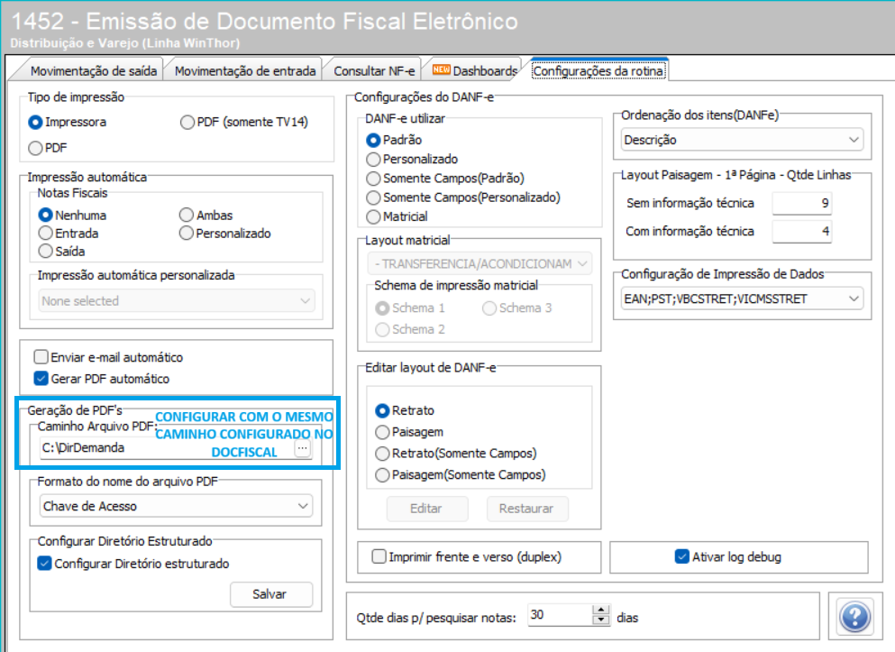Open Configuração de Impressão de Dados dropdown
This screenshot has height=652, width=895.
tap(742, 298)
